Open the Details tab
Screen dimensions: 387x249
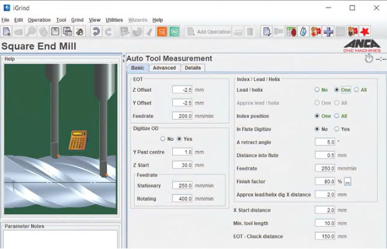tap(193, 68)
